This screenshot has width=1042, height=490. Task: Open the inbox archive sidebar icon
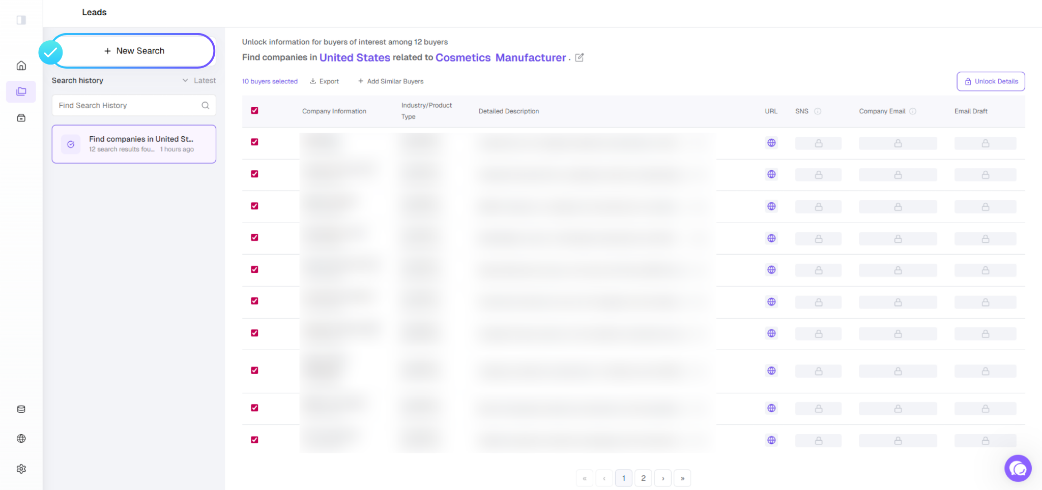pos(21,118)
